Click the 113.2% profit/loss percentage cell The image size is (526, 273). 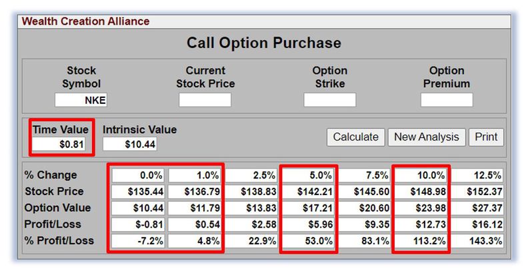click(421, 240)
